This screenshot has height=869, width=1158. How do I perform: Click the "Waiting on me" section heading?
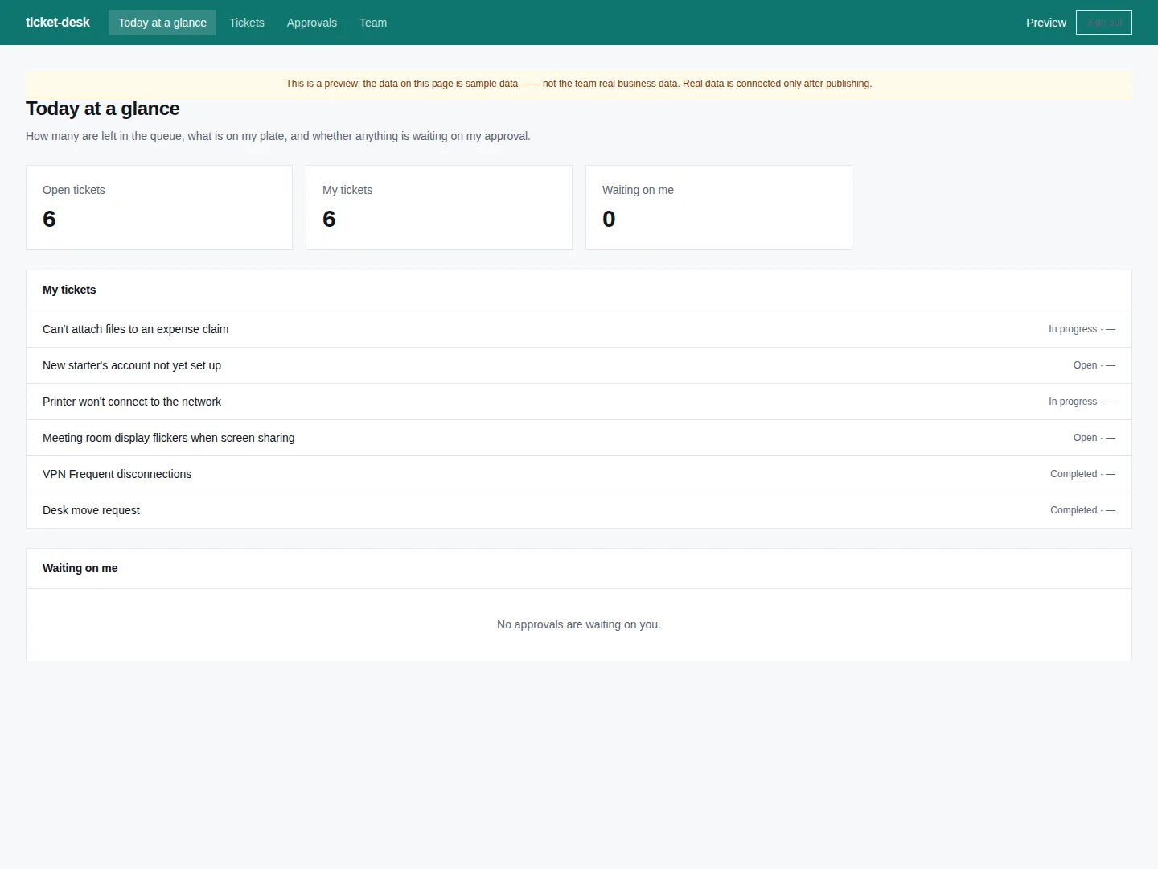[80, 568]
